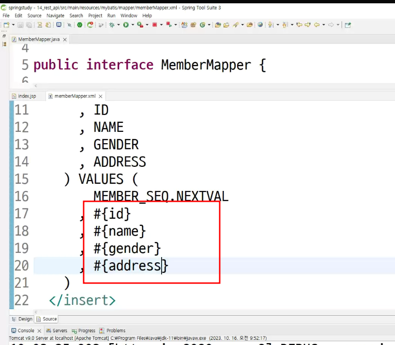
Task: Click the MEMBER_SEQ.NEXTVAL text on line 16
Action: 161,196
